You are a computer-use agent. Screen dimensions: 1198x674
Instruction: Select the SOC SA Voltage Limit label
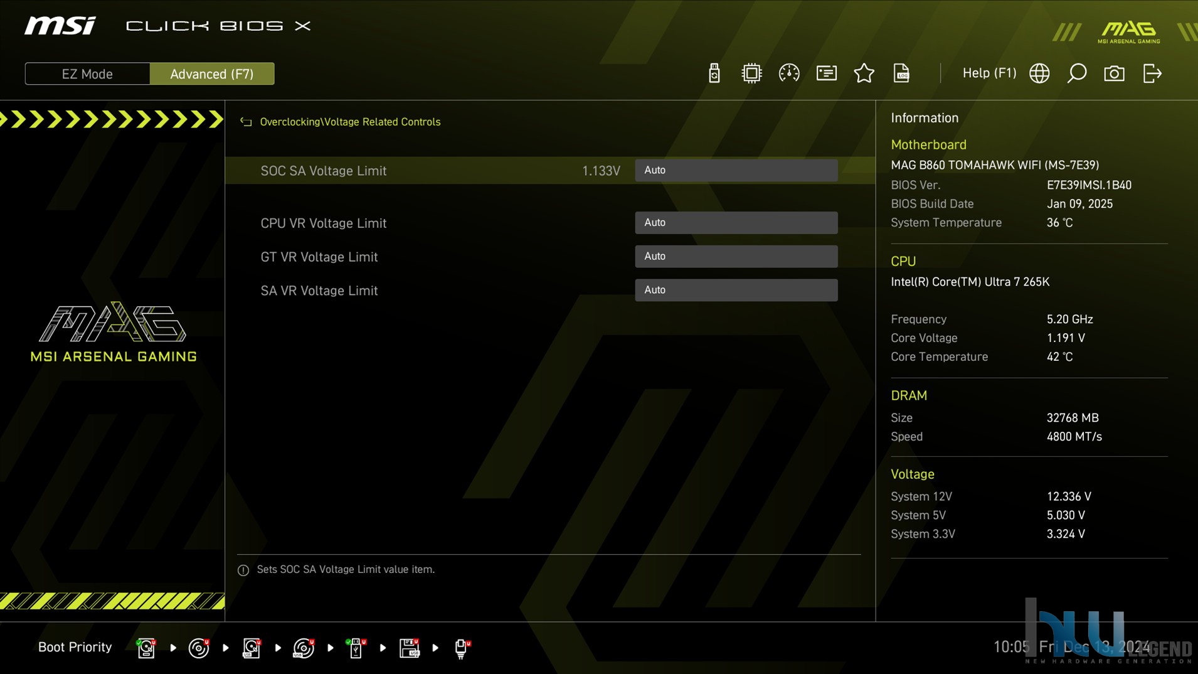tap(323, 171)
